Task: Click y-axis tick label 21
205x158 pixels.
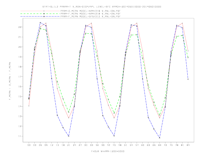Action: coord(20,37)
